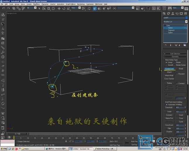Image resolution: width=189 pixels, height=151 pixels.
Task: Select the Linear vertex type radio
Action: click(166, 62)
